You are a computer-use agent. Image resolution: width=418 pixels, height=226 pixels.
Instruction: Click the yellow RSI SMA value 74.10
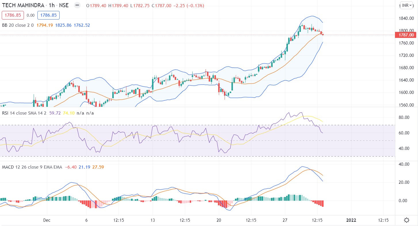69,113
